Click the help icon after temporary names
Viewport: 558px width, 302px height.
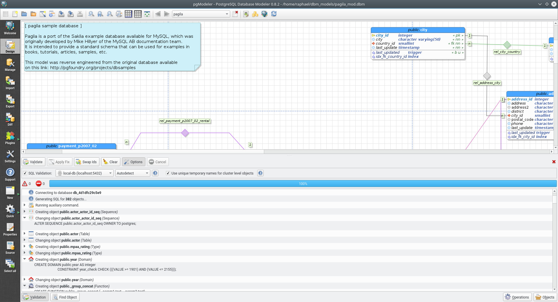260,173
